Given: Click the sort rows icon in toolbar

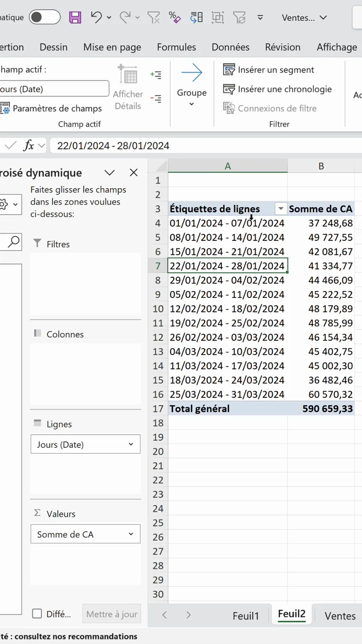Looking at the screenshot, I should coord(196,18).
